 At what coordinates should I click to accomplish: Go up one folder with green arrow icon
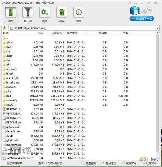pyautogui.click(x=5, y=28)
